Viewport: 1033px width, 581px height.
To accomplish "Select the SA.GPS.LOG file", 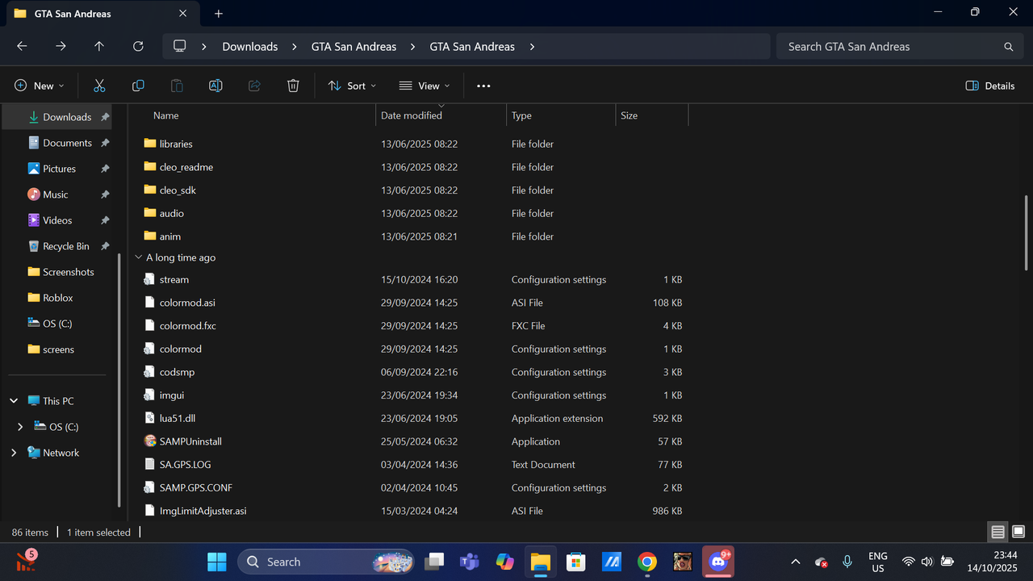I will click(185, 465).
